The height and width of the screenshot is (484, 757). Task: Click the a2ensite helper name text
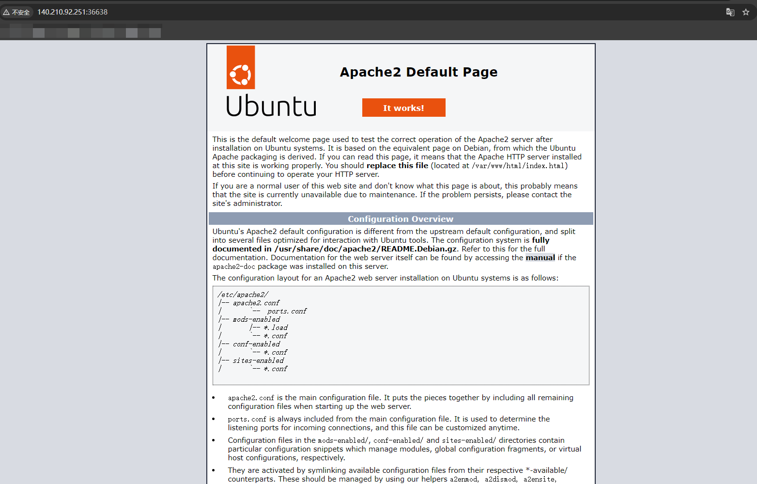click(x=539, y=479)
